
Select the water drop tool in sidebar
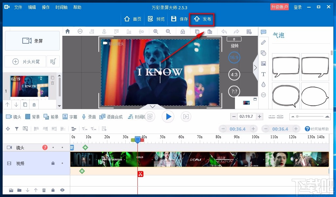[263, 84]
